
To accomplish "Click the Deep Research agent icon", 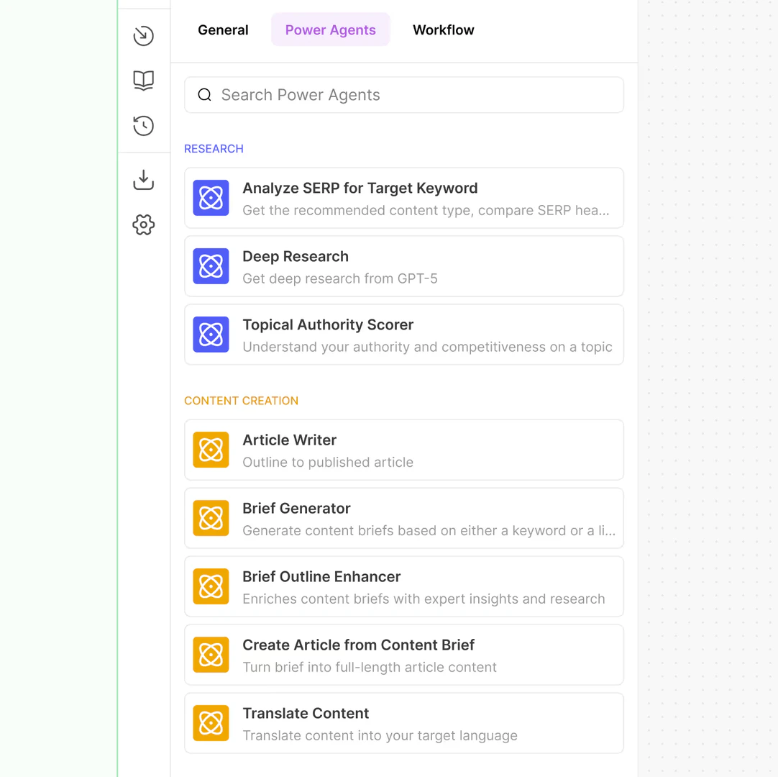I will 211,266.
